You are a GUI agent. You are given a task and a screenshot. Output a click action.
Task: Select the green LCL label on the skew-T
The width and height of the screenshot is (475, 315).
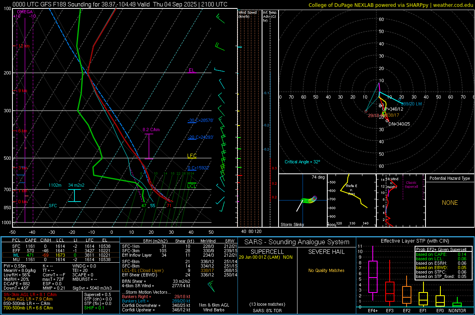click(192, 186)
